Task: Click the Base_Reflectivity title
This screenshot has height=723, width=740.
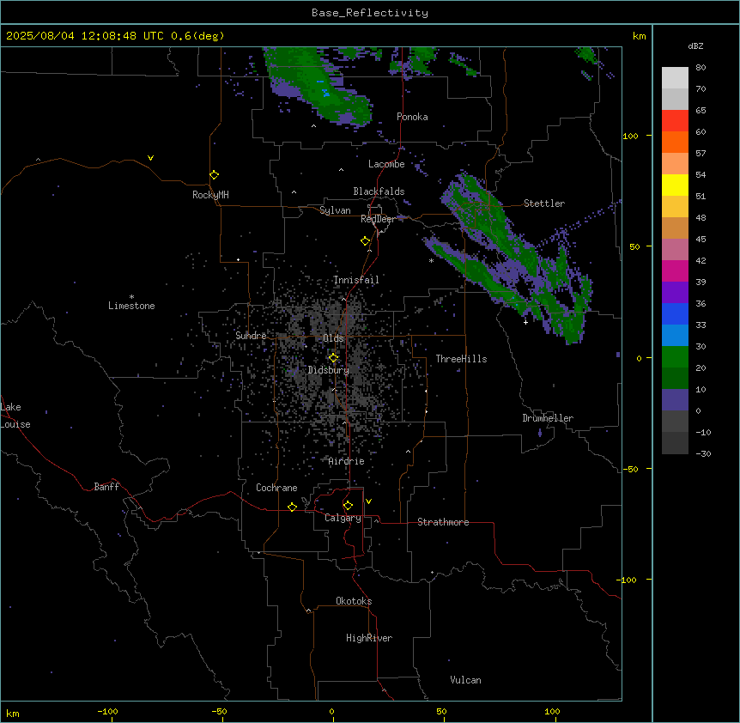Action: point(370,13)
